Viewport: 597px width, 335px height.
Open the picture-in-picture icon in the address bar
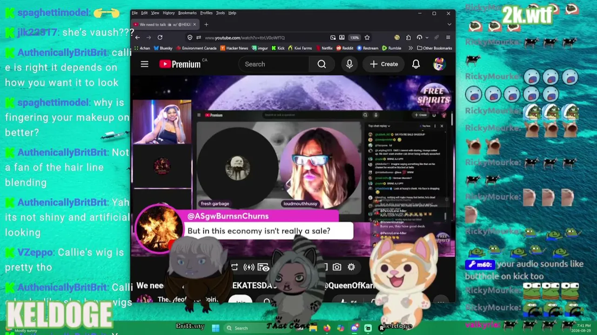(333, 38)
